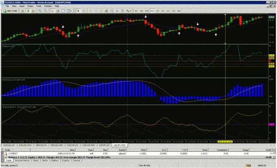The height and width of the screenshot is (168, 277).
Task: Select the Fibonacci retracement tool
Action: point(112,11)
